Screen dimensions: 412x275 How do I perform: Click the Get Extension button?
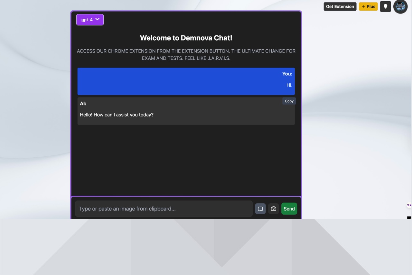(x=340, y=6)
